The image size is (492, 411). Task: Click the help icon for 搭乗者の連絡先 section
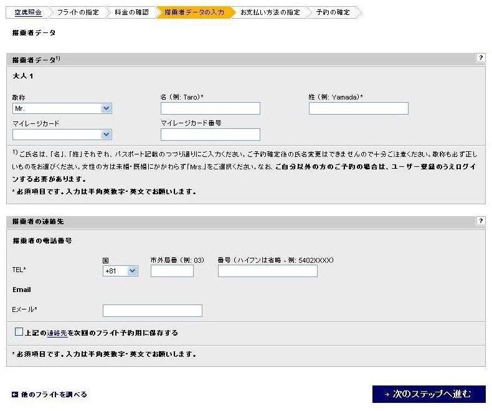[480, 221]
